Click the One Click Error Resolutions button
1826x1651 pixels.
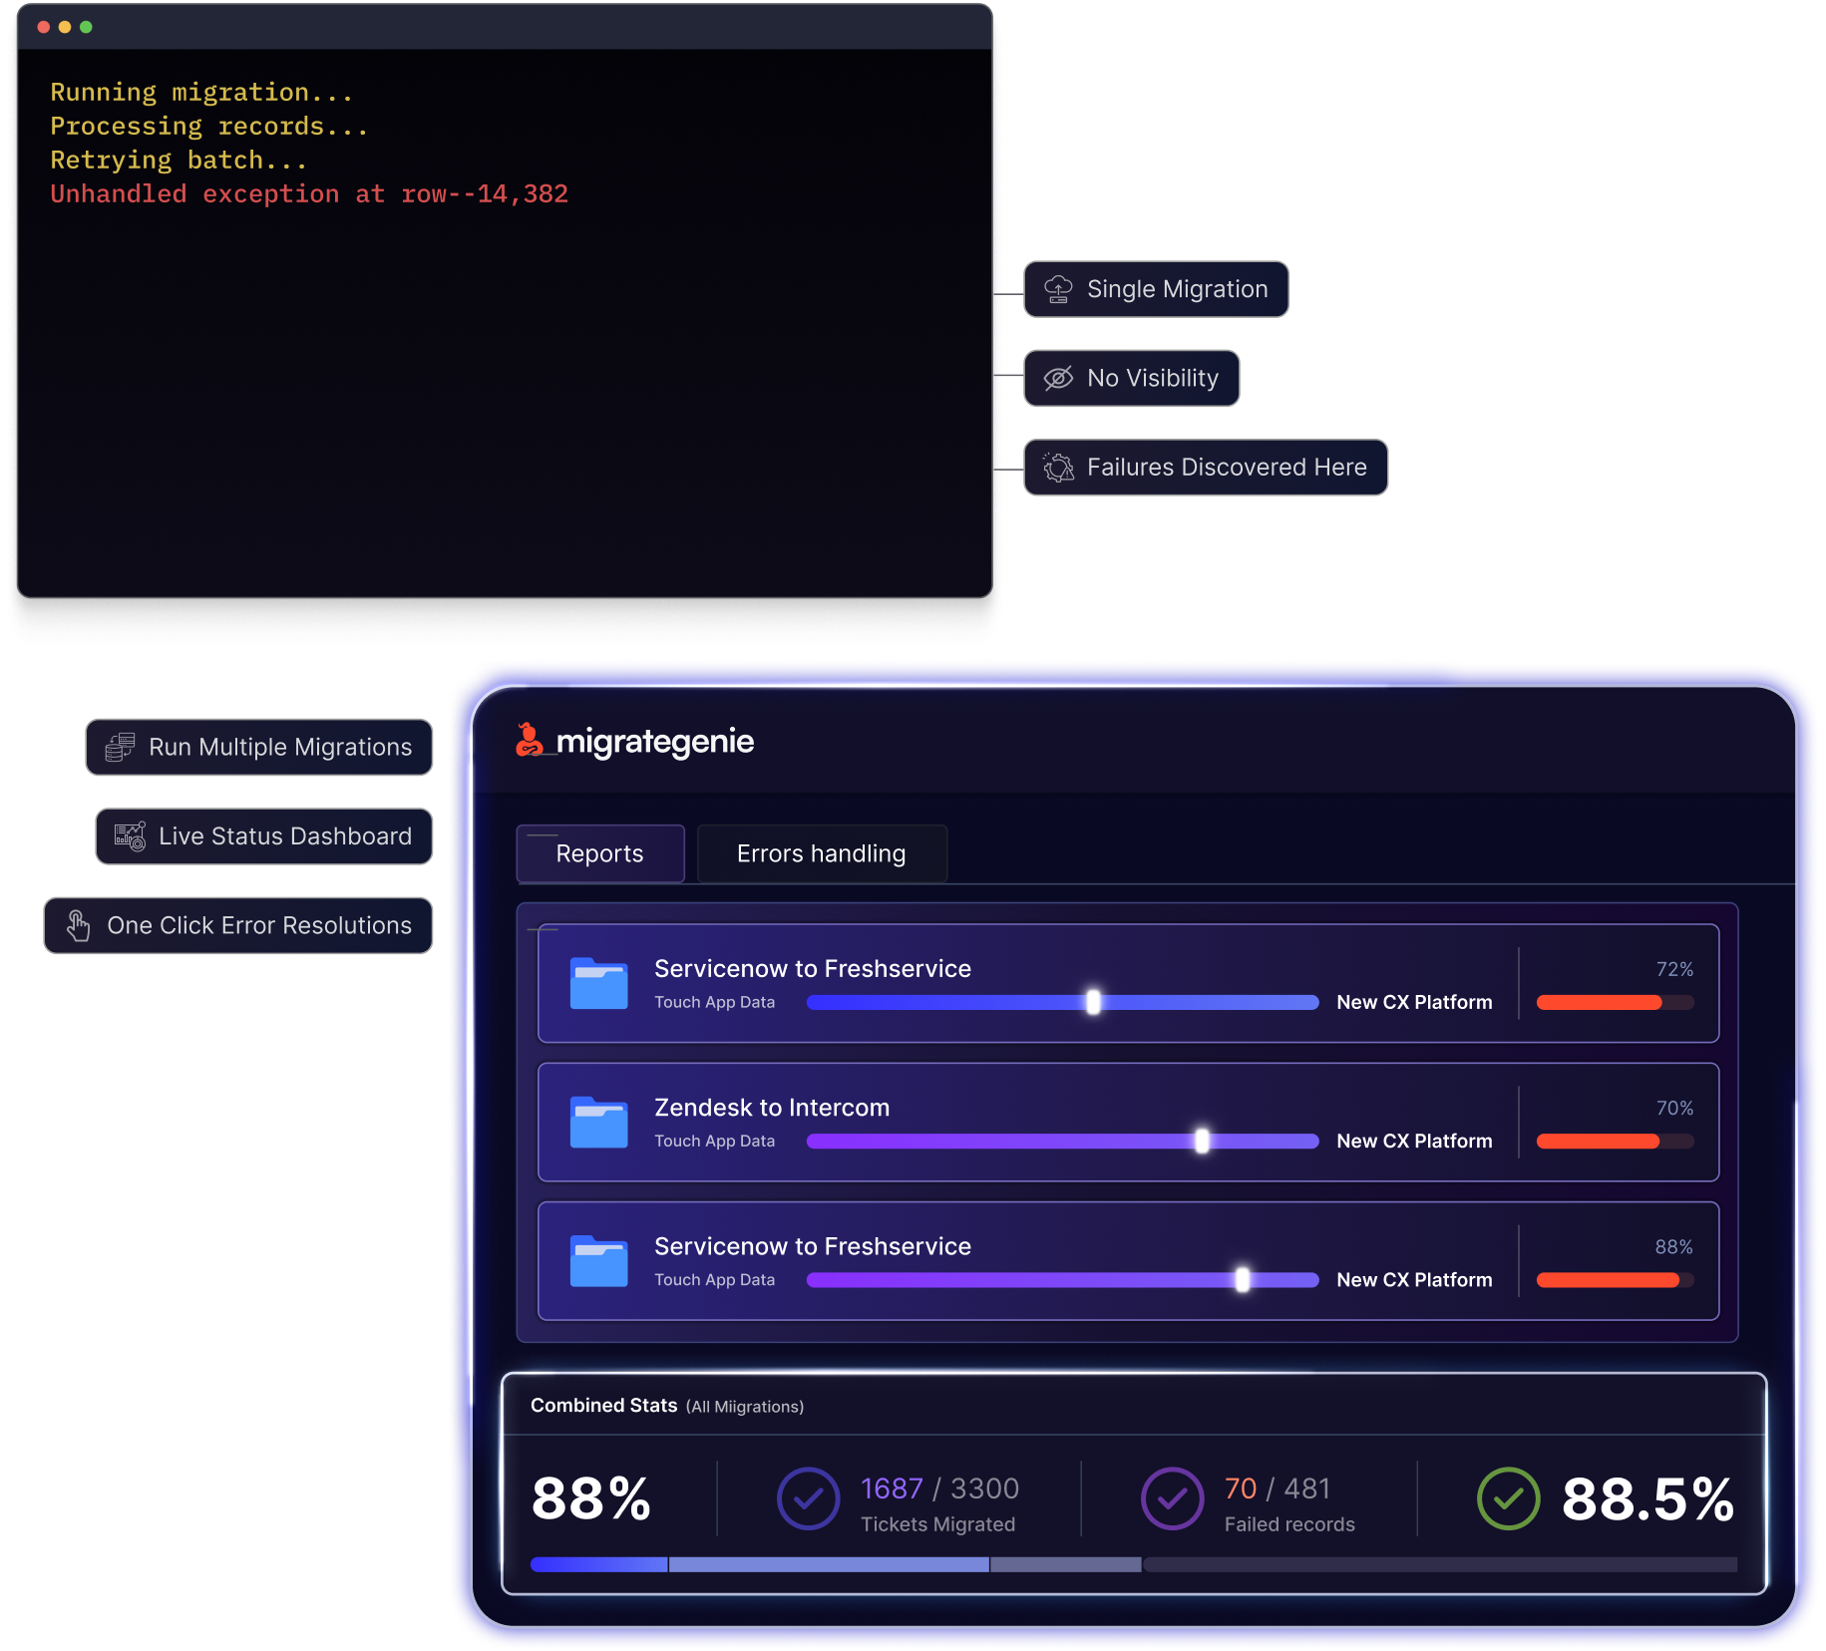(238, 925)
